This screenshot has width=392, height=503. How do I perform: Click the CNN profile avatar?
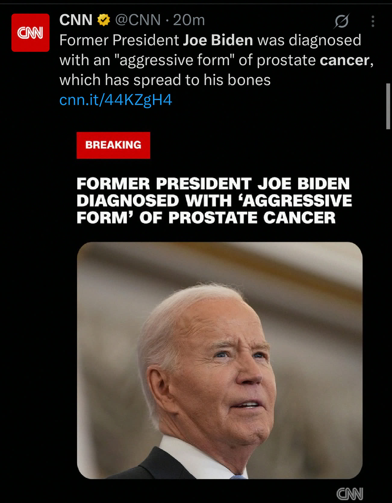(x=30, y=33)
